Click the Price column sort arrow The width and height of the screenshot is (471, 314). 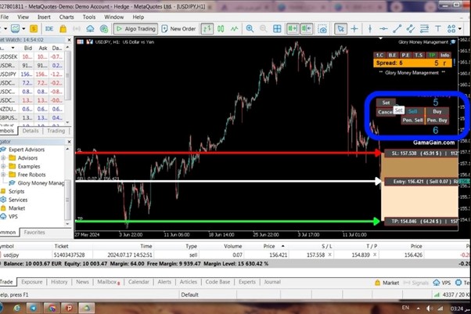[x=282, y=246]
